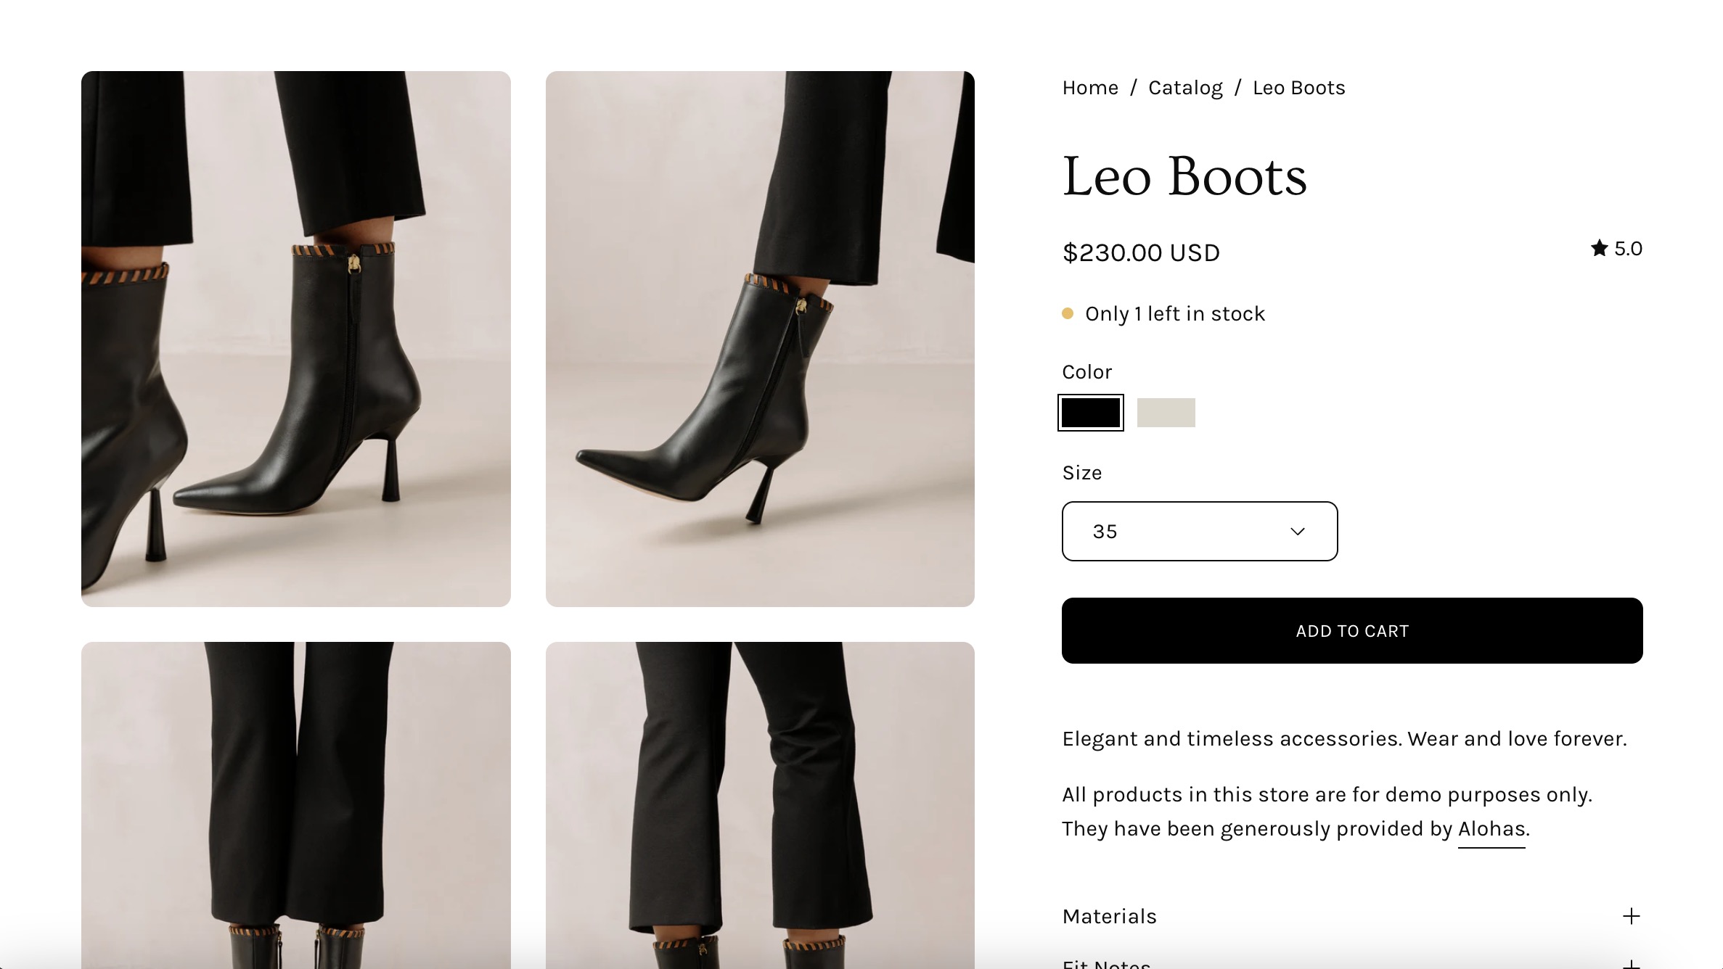Screen dimensions: 1723x969
Task: Open the bottom-right trousers product photo
Action: pos(760,805)
